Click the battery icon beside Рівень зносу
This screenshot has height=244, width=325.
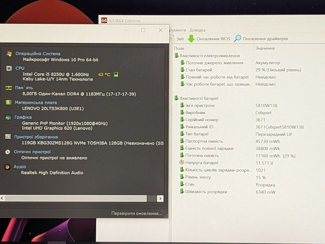coord(182,177)
